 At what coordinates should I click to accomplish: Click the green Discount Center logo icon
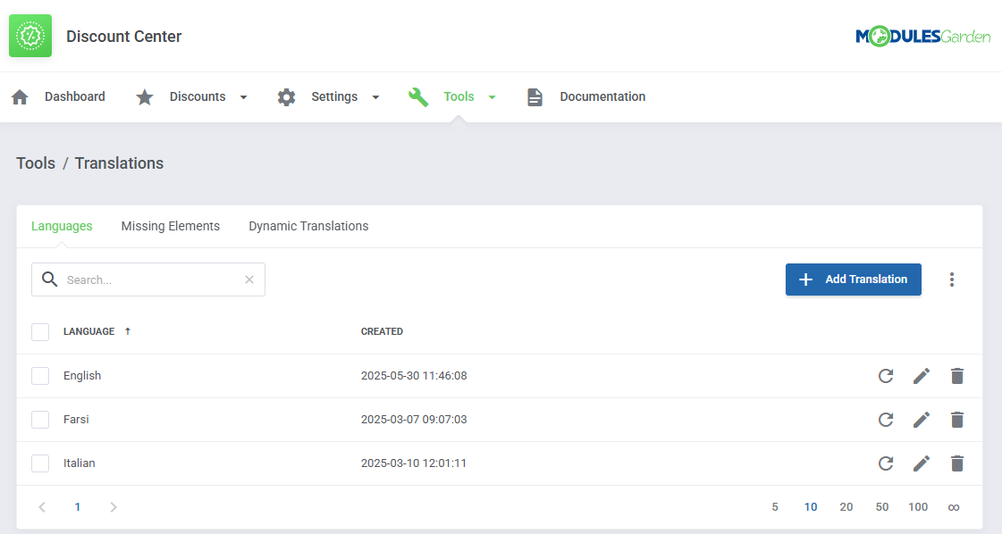tap(30, 36)
